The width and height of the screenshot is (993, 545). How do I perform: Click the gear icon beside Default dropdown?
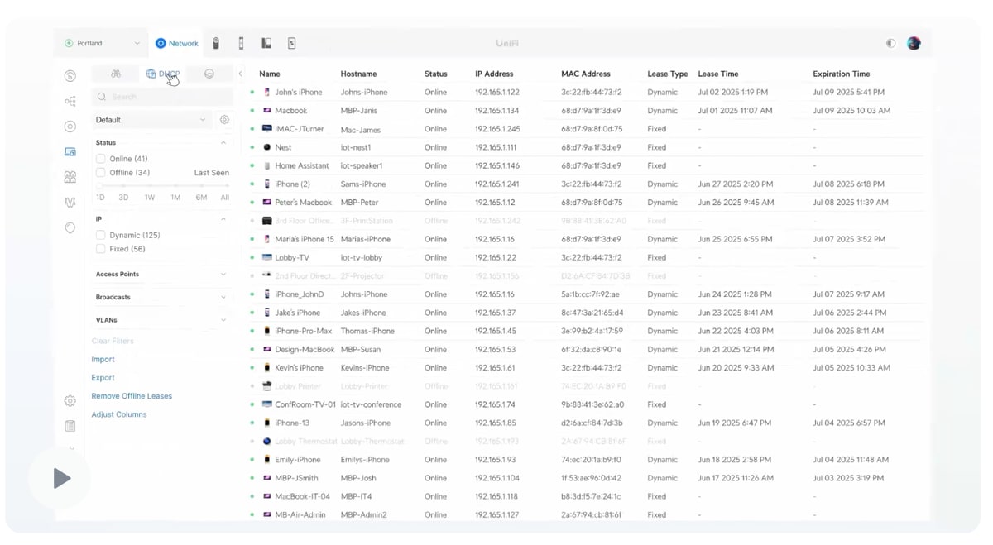[x=224, y=120]
